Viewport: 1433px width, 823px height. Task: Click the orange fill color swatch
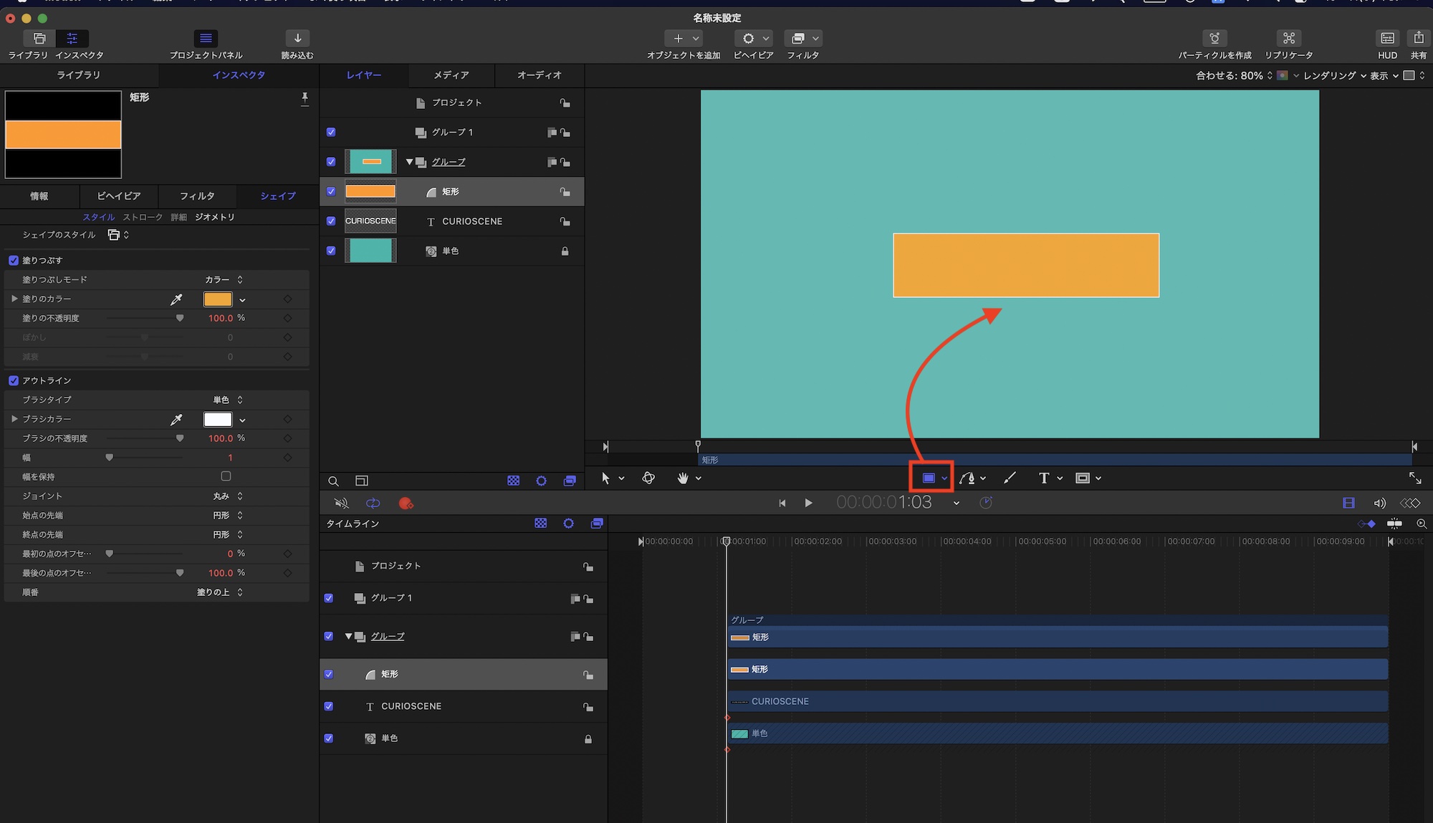click(218, 299)
